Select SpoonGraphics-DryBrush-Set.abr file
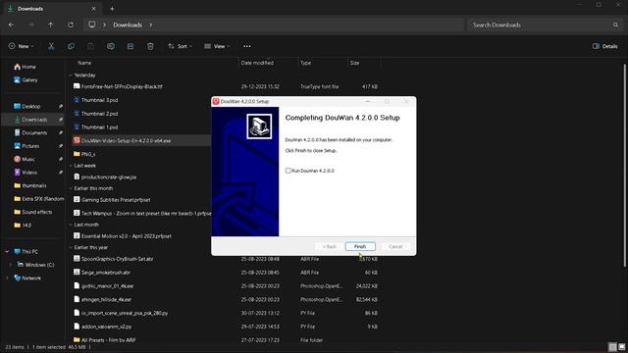 click(x=118, y=259)
